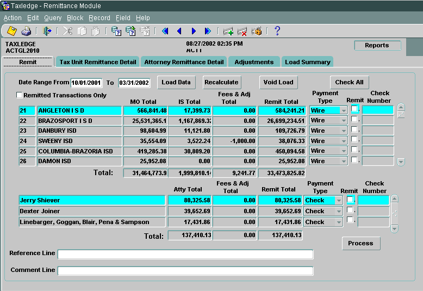Image resolution: width=423 pixels, height=291 pixels.
Task: Click the Print icon in toolbar
Action: 26,31
